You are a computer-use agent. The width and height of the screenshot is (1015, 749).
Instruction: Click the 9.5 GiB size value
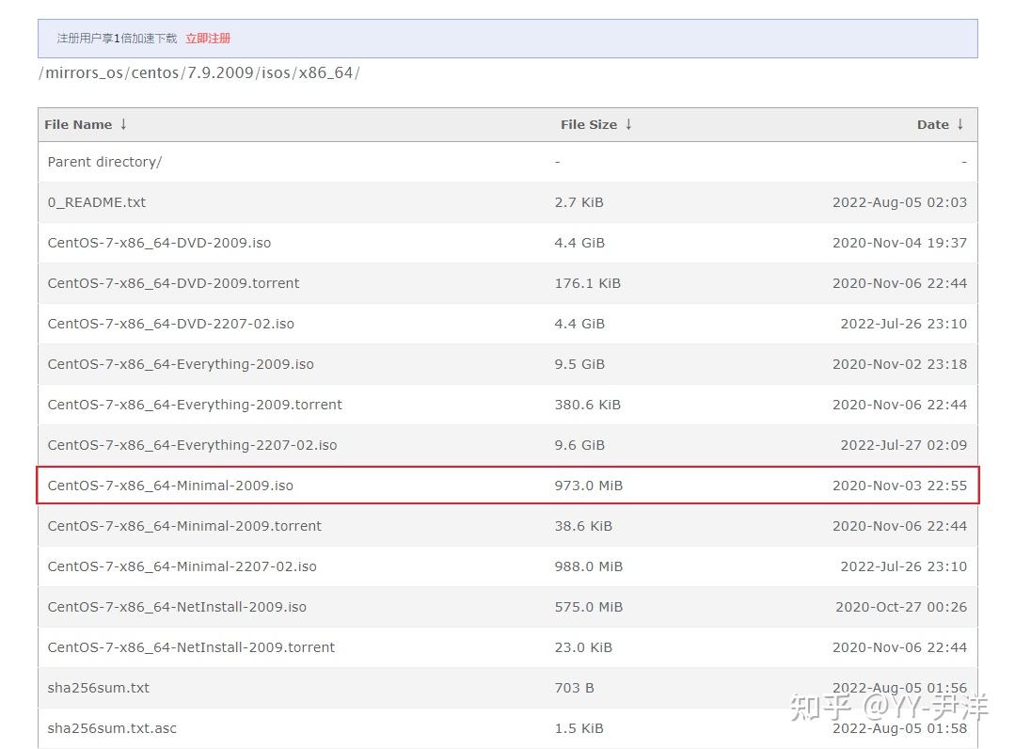(x=579, y=364)
